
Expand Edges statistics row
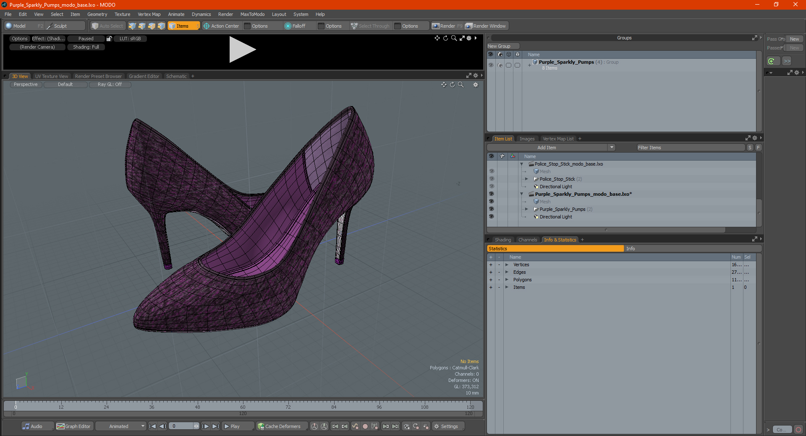pos(507,272)
